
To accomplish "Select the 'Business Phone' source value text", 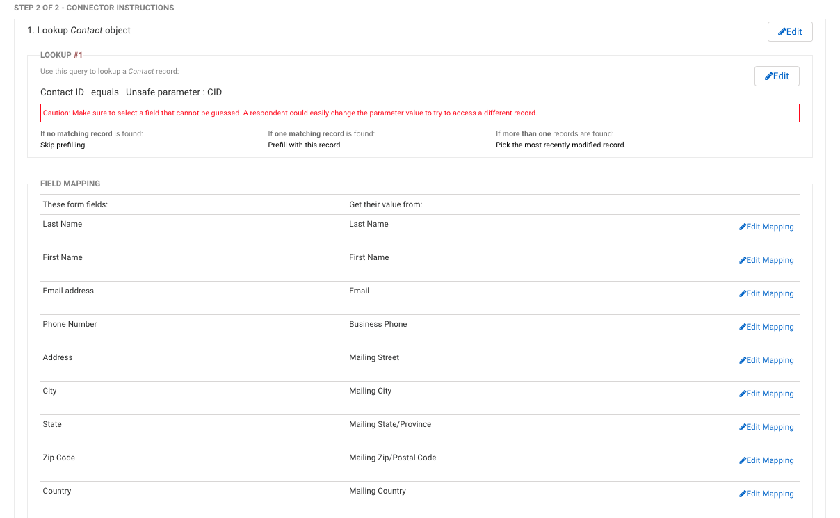I will pyautogui.click(x=378, y=324).
